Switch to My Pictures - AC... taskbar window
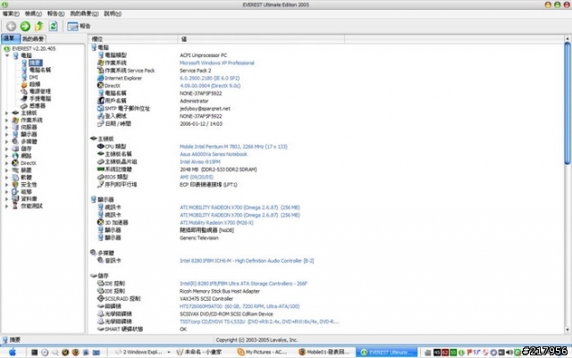 coord(263,352)
